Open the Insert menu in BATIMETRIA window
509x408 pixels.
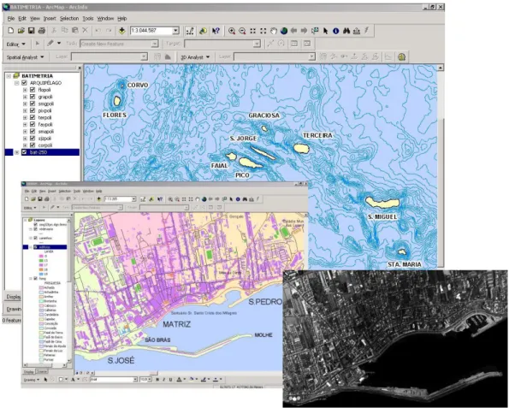50,19
